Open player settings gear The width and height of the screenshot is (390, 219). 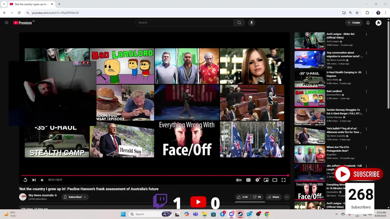257,180
